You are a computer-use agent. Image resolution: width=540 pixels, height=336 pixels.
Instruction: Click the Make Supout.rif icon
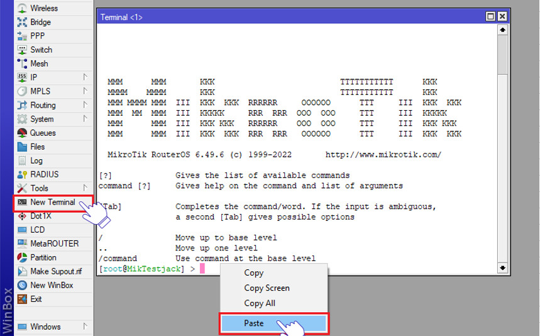click(x=22, y=271)
